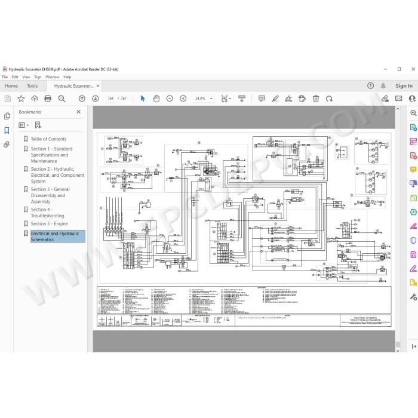Switch to the Tools tab

point(32,86)
